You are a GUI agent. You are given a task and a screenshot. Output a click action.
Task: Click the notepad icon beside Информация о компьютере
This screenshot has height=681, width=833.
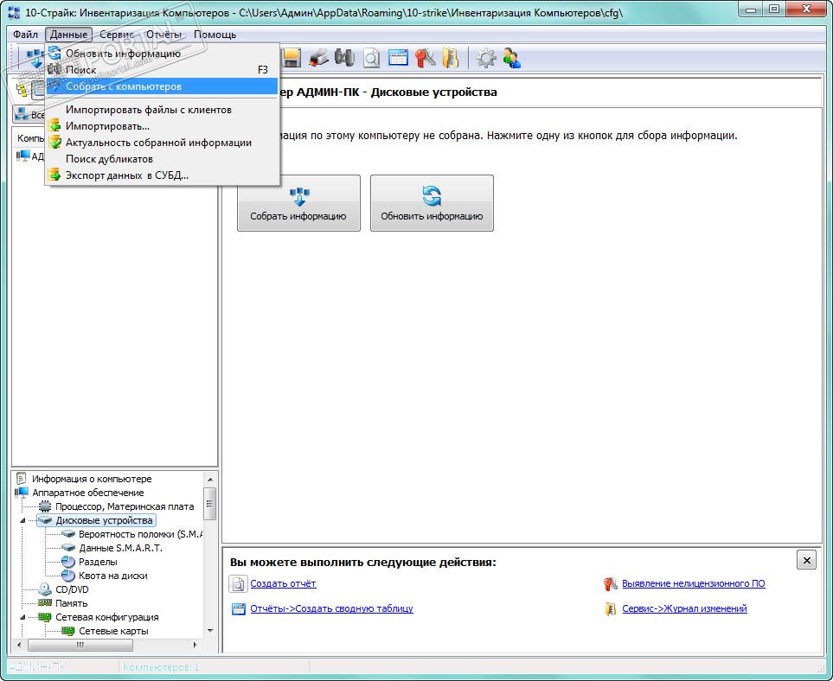(x=22, y=479)
